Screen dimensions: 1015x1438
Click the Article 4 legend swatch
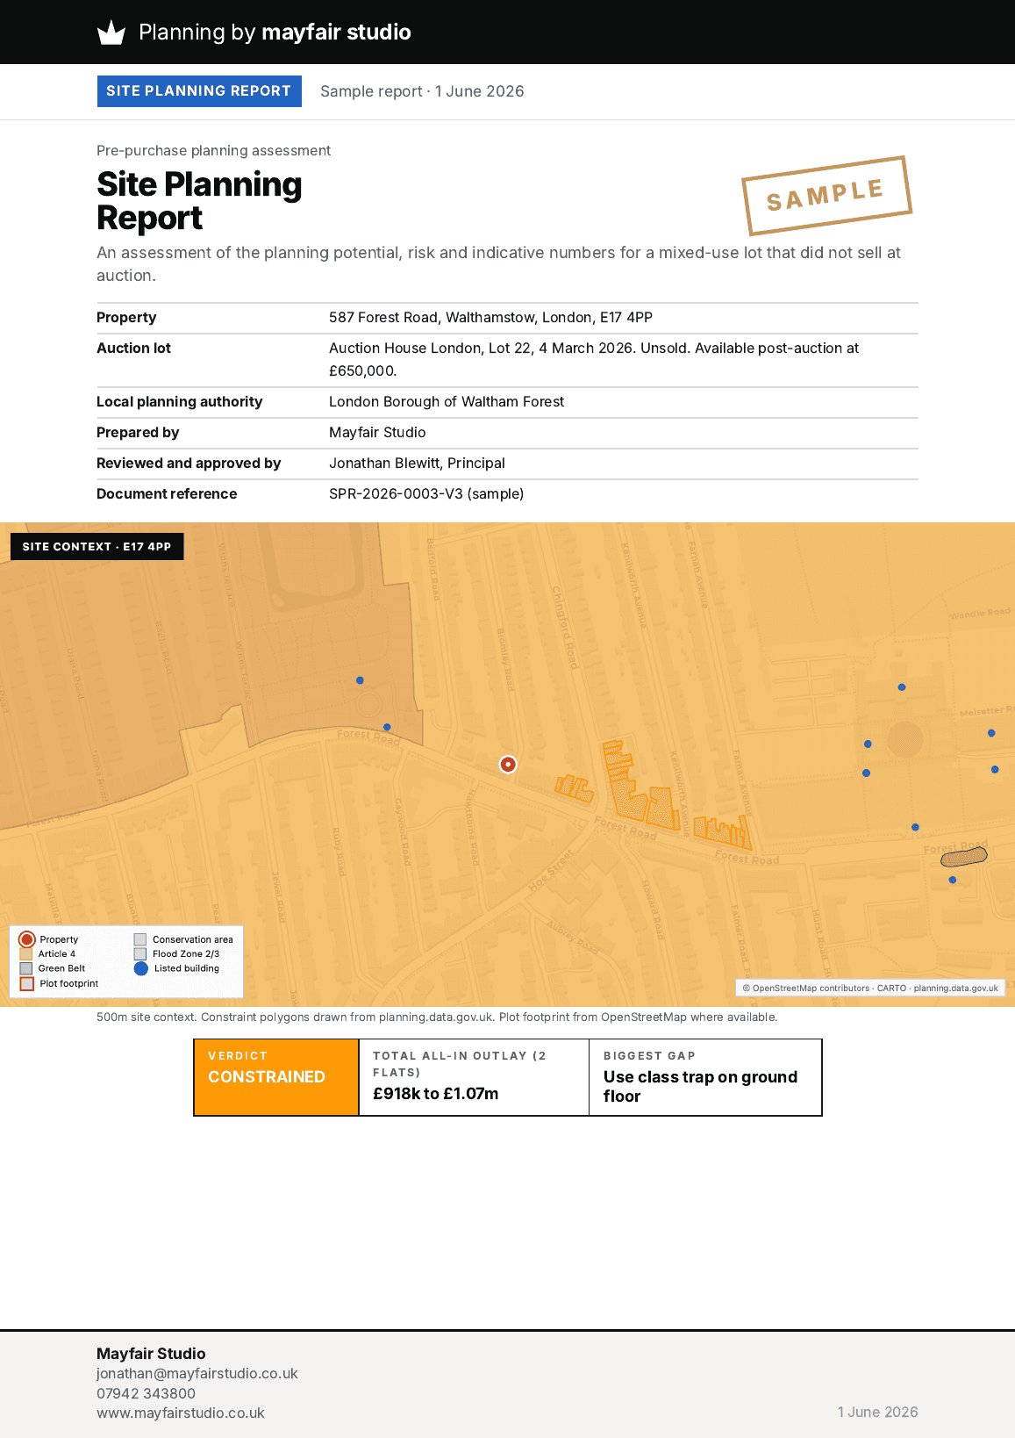click(x=26, y=953)
